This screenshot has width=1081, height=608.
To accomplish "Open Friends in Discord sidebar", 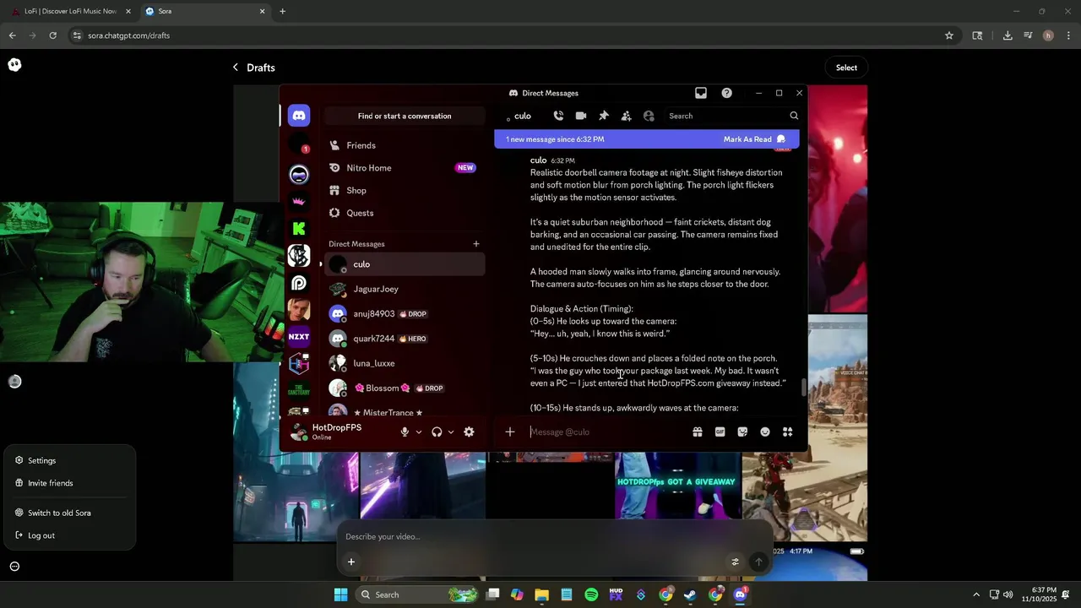I will pos(405,145).
